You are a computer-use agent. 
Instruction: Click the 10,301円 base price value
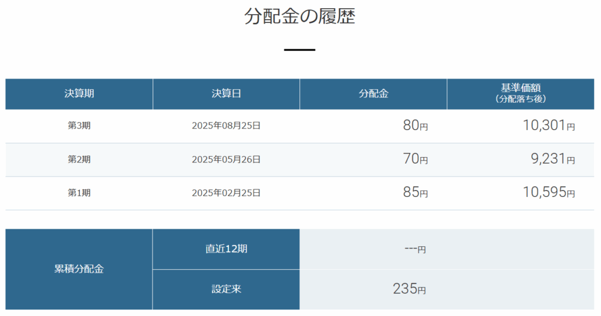[548, 125]
